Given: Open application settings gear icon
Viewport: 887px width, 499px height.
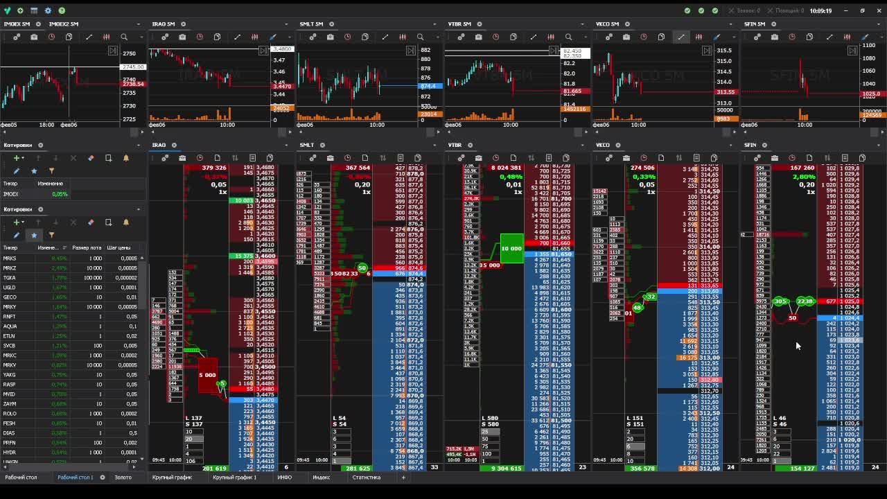Looking at the screenshot, I should coord(48,10).
